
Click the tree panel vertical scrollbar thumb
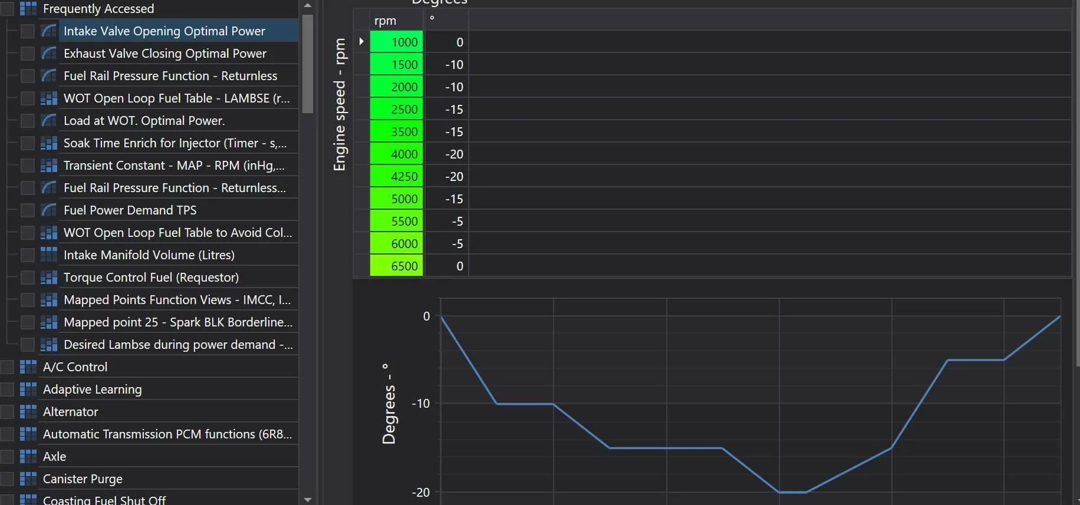tap(307, 64)
